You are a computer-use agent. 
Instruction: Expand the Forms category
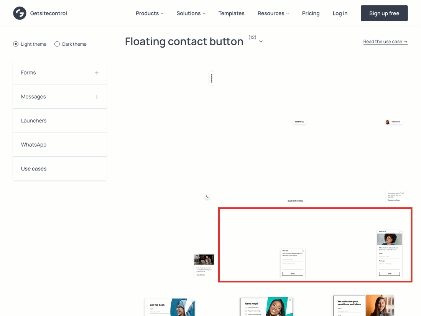pyautogui.click(x=97, y=72)
